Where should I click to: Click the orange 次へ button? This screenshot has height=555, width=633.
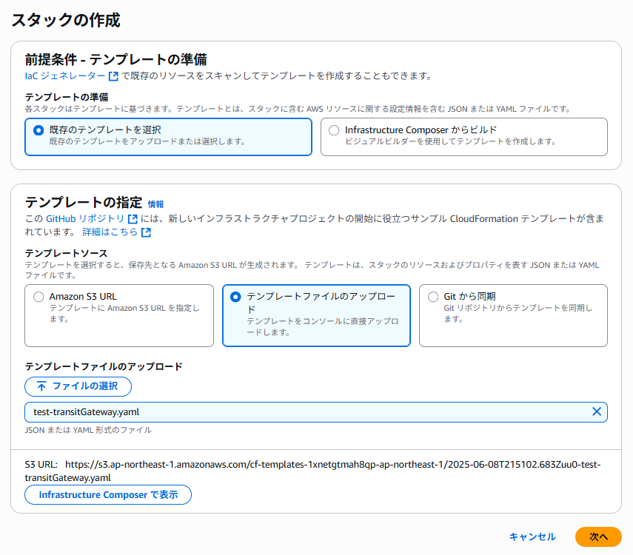[598, 536]
